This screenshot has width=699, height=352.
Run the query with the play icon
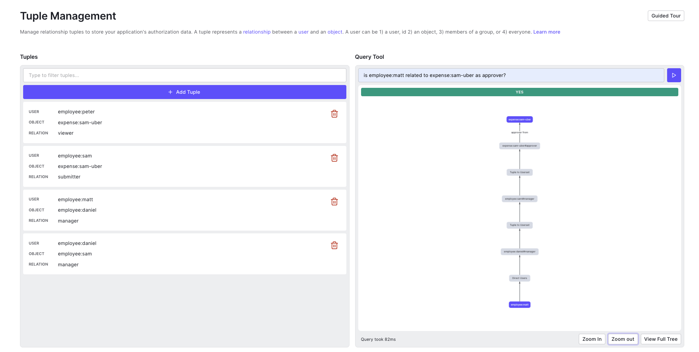(674, 75)
